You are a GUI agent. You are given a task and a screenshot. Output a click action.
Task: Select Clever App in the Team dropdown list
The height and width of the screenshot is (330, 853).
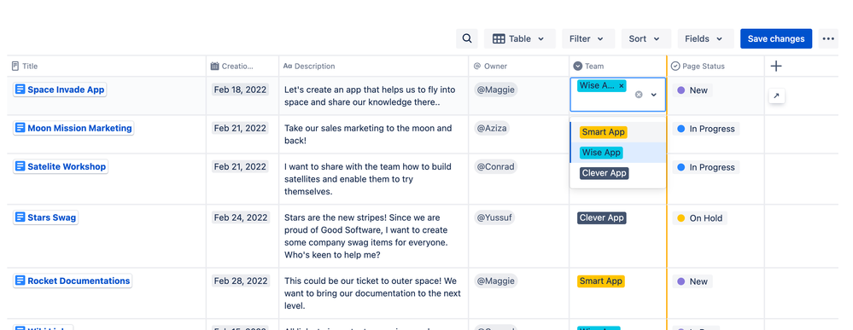(x=618, y=173)
